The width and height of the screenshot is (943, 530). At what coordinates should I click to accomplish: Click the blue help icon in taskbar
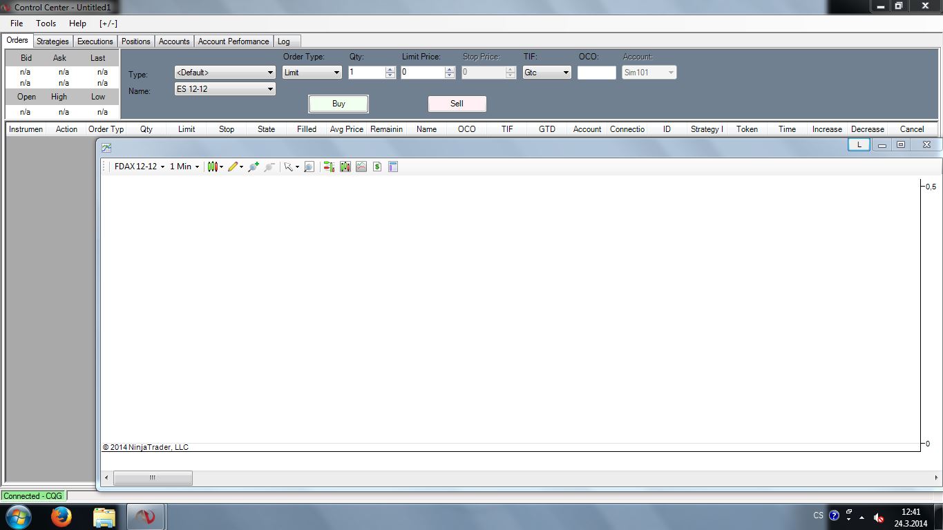pos(834,515)
